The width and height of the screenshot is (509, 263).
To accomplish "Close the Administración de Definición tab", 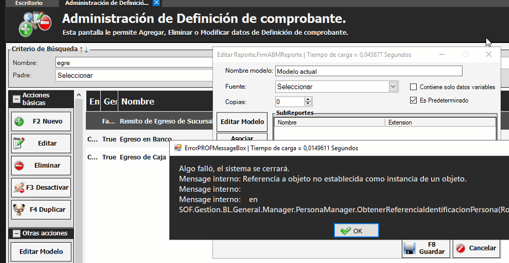I will tap(156, 3).
